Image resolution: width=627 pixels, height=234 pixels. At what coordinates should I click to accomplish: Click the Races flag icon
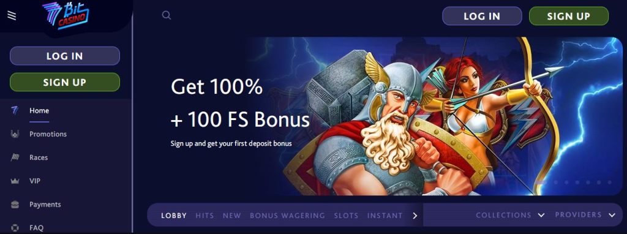point(15,157)
